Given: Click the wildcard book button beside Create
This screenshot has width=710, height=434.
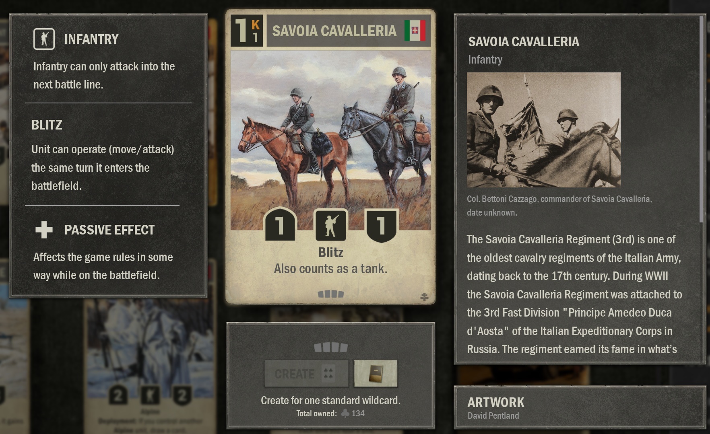Looking at the screenshot, I should 376,374.
